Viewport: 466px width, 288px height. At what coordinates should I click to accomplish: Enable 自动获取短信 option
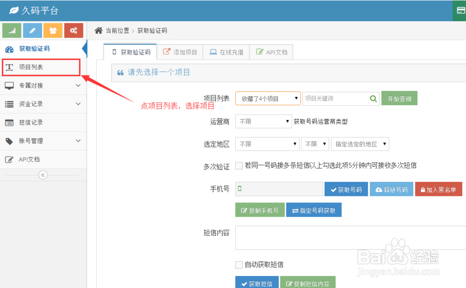(239, 264)
